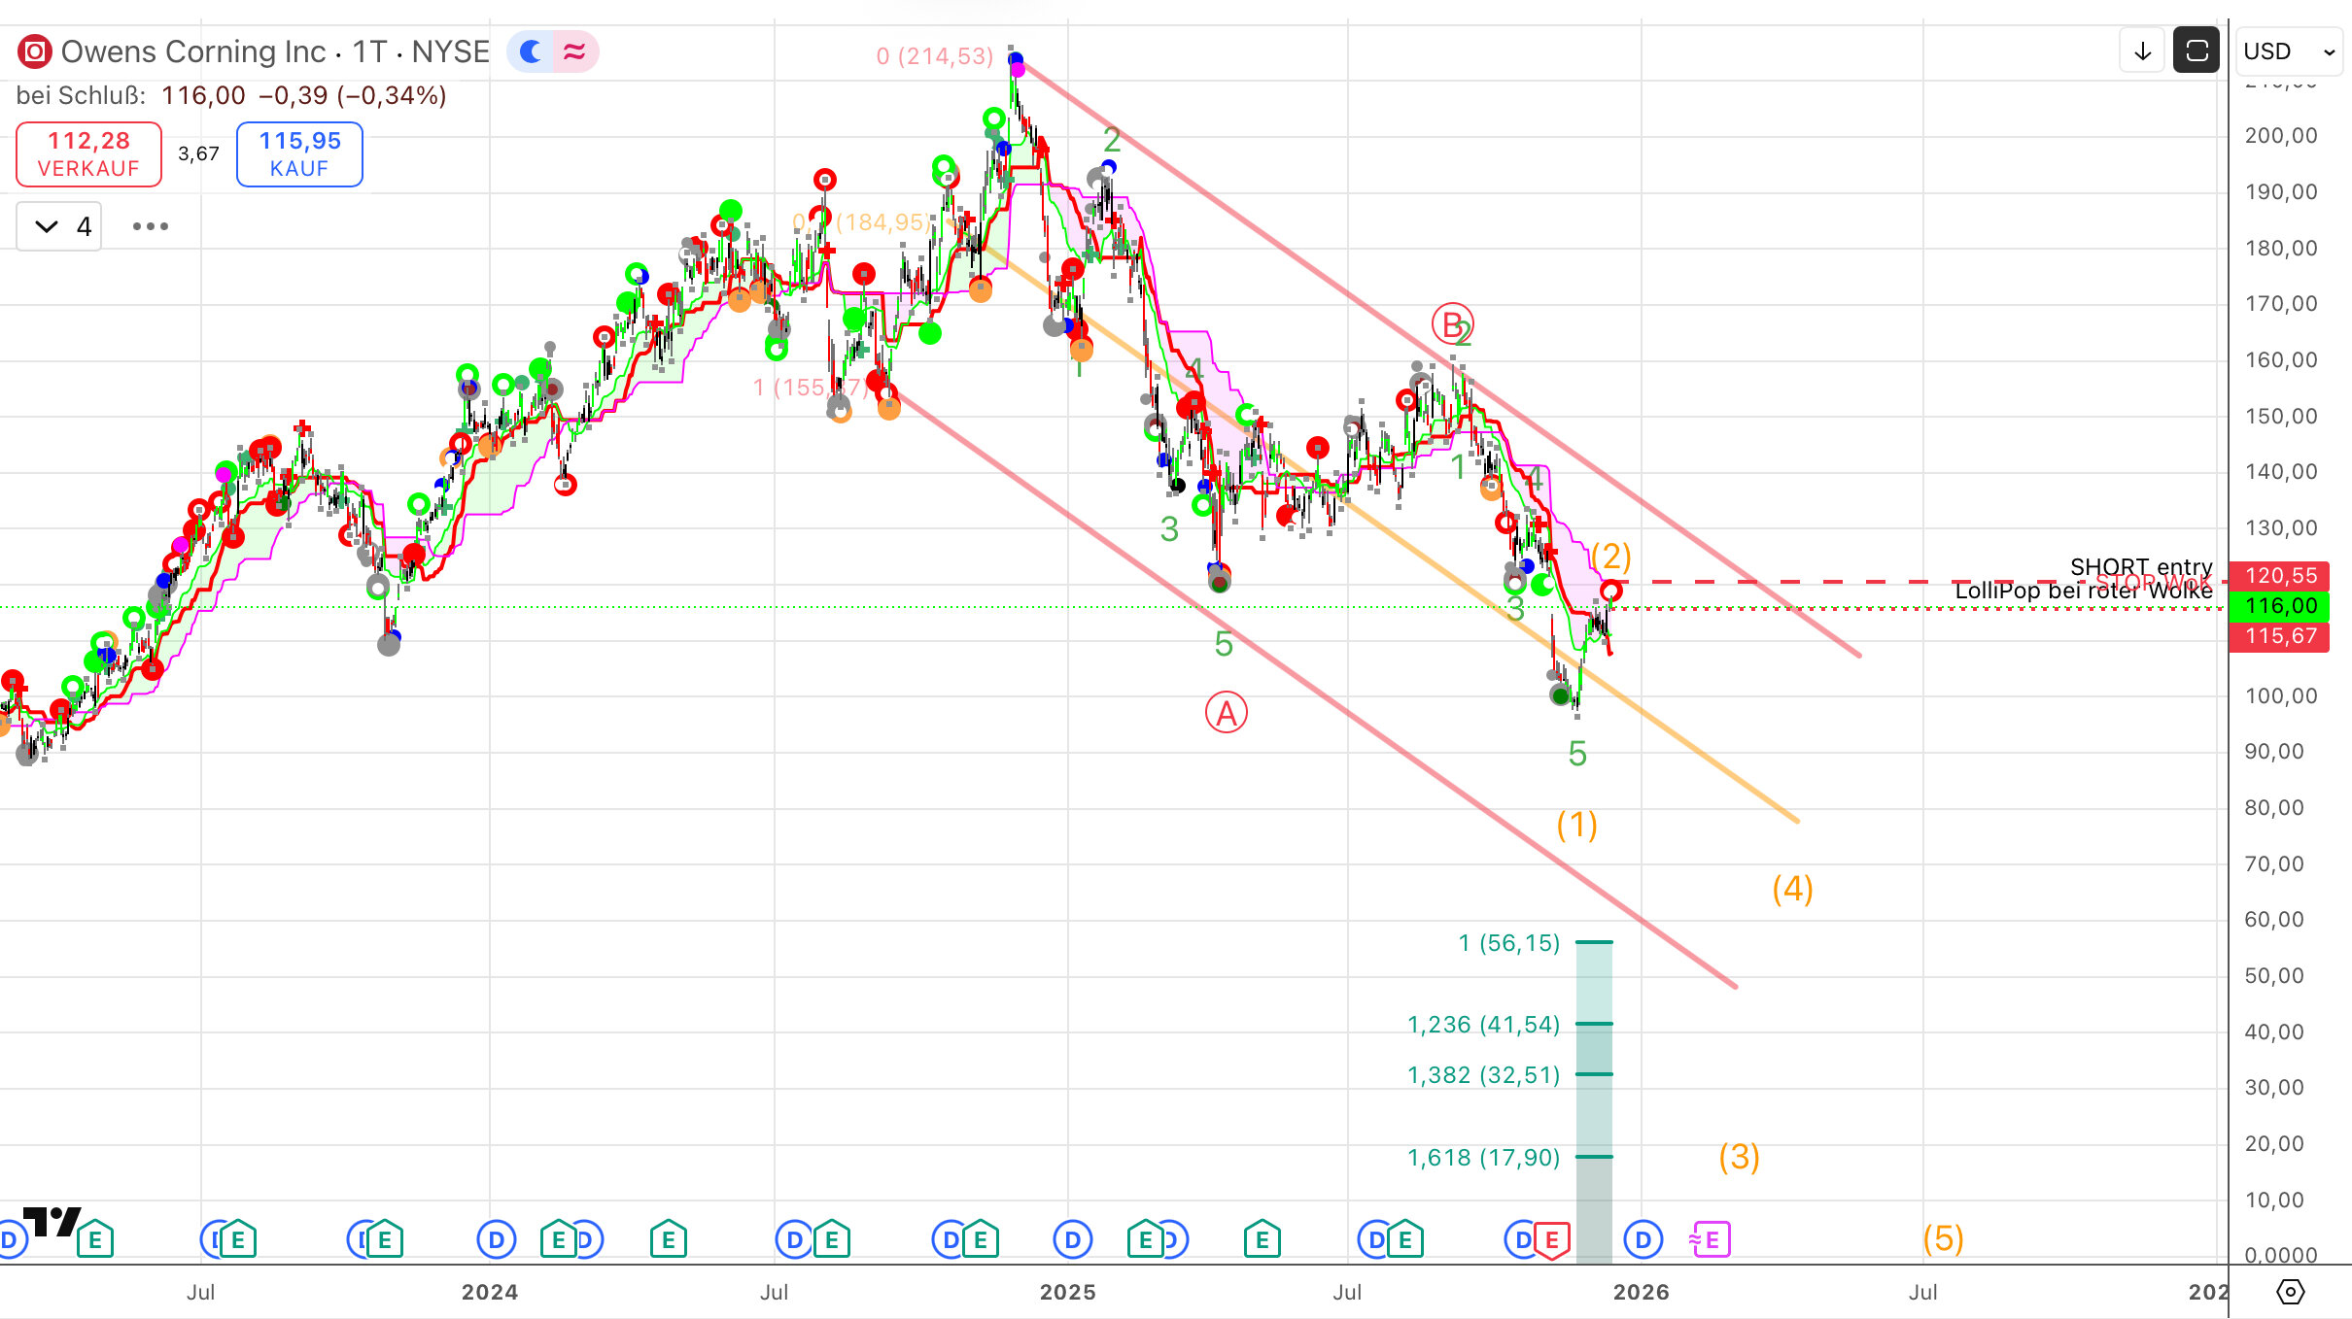Click the SHORT entry dashed line label
Image resolution: width=2352 pixels, height=1319 pixels.
tap(2140, 567)
